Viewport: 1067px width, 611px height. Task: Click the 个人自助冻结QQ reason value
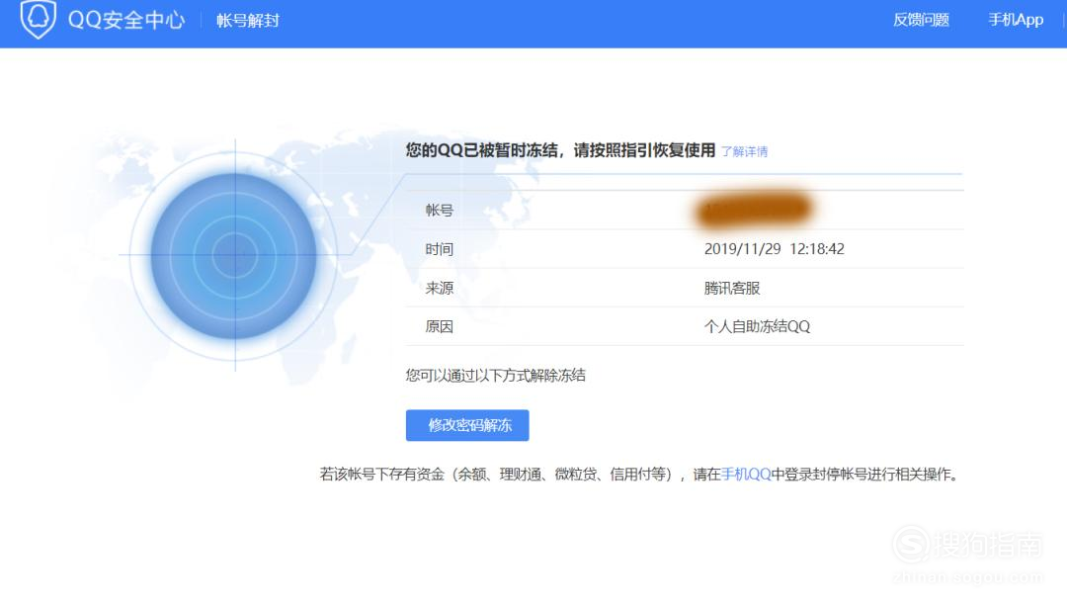tap(757, 326)
